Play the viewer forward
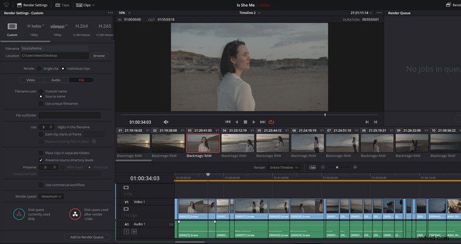The image size is (461, 244). point(254,122)
